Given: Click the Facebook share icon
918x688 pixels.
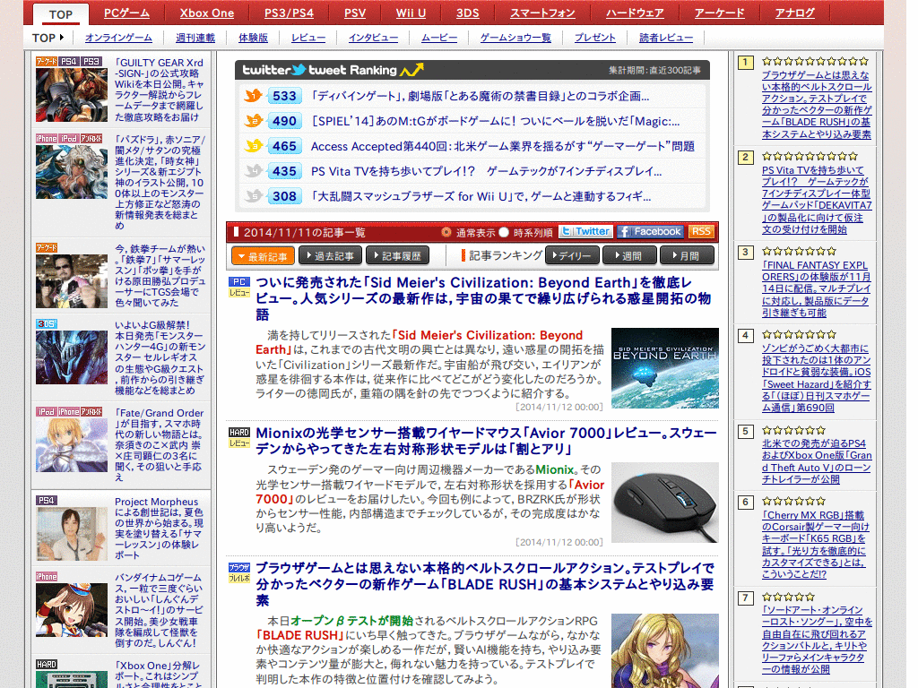Looking at the screenshot, I should [x=648, y=231].
